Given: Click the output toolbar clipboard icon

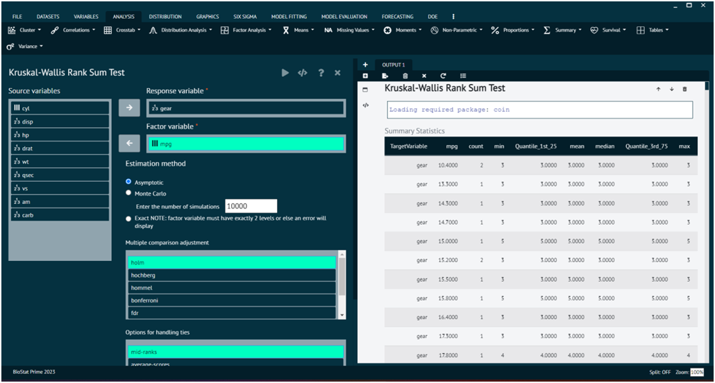Looking at the screenshot, I should pos(405,76).
